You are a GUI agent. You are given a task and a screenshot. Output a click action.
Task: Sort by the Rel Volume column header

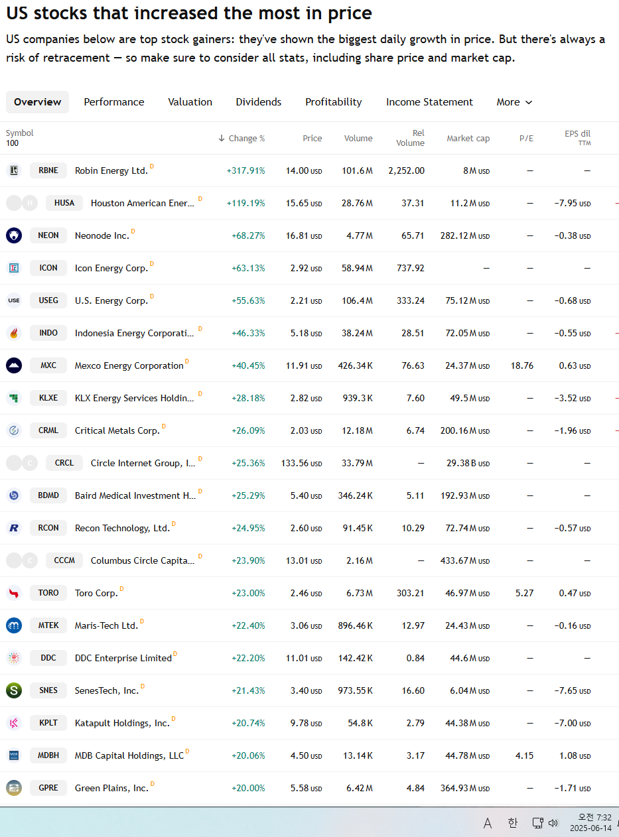point(411,138)
